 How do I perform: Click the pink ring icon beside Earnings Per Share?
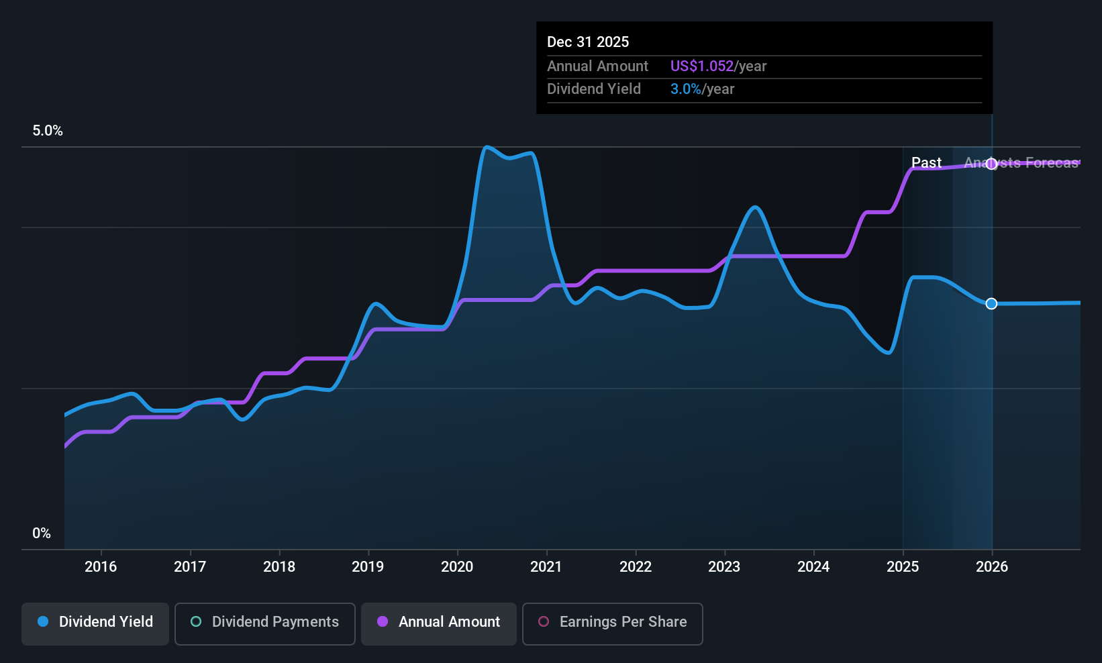[544, 621]
